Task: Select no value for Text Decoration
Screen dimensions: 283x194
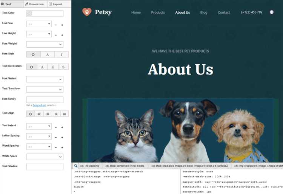Action: (x=32, y=67)
